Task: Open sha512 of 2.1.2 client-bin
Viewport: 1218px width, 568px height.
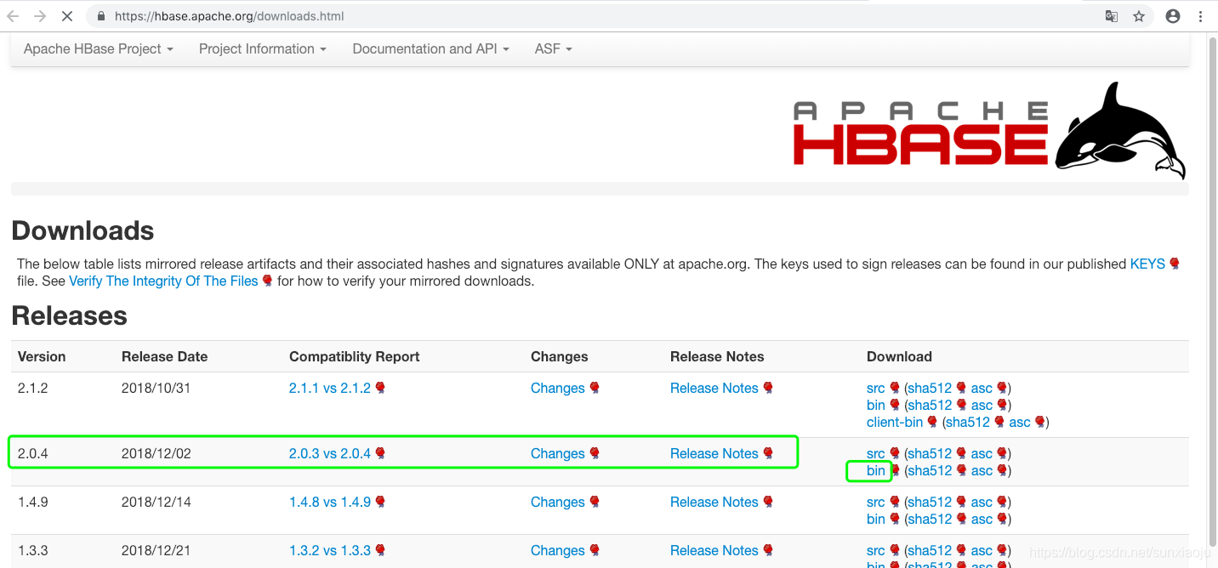Action: [968, 422]
